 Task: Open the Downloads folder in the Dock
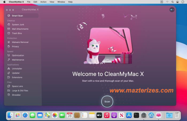tap(169, 115)
